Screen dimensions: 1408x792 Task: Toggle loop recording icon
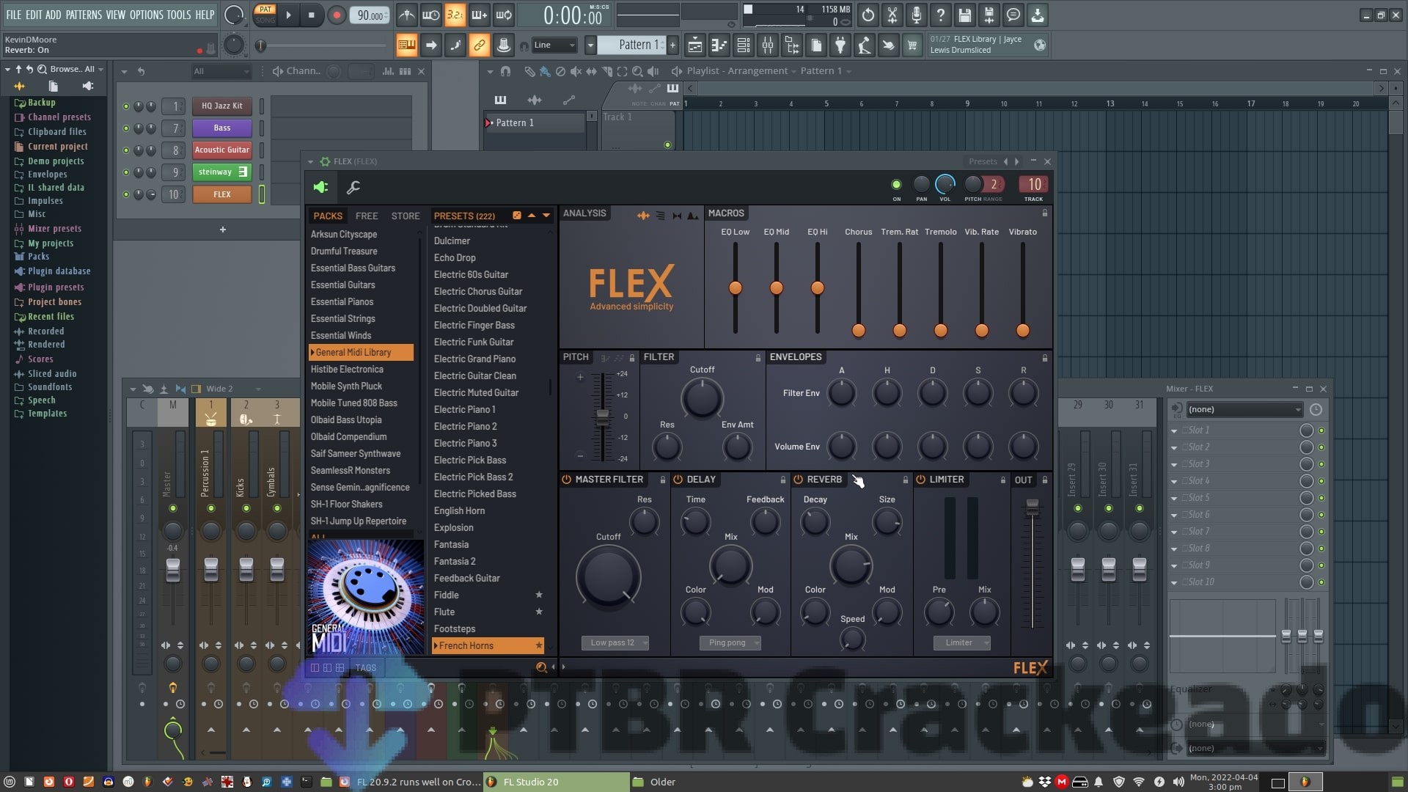(504, 15)
